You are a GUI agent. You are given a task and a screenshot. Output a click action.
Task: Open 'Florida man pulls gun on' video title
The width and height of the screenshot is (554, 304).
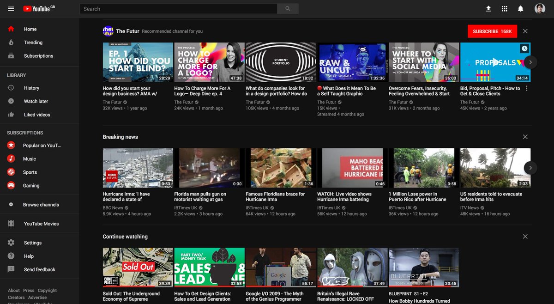[200, 197]
